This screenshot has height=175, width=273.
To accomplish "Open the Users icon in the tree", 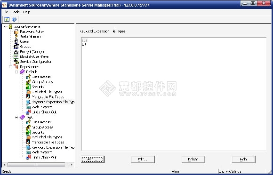I will coord(16,41).
